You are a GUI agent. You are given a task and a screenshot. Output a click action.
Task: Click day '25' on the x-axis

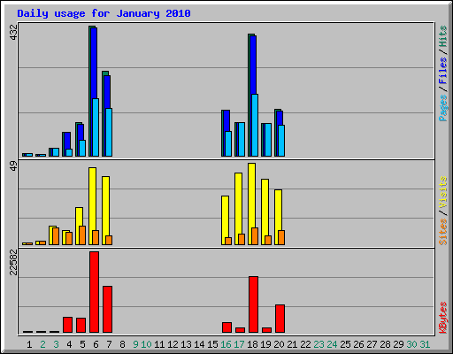pyautogui.click(x=345, y=344)
